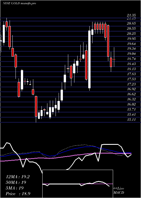Click the 17.53 price axis label
141x198 pixels.
pos(131,79)
